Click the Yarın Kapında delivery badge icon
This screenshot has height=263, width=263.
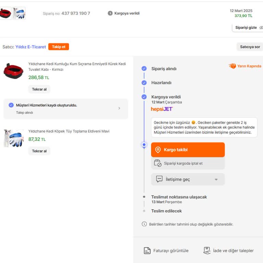pyautogui.click(x=233, y=66)
